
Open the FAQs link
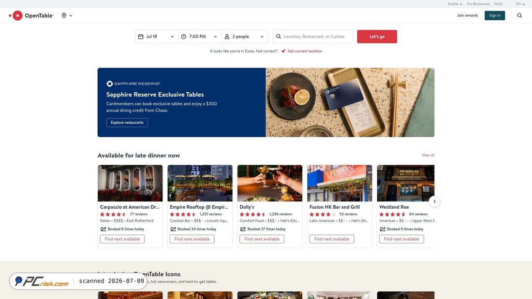pos(499,4)
